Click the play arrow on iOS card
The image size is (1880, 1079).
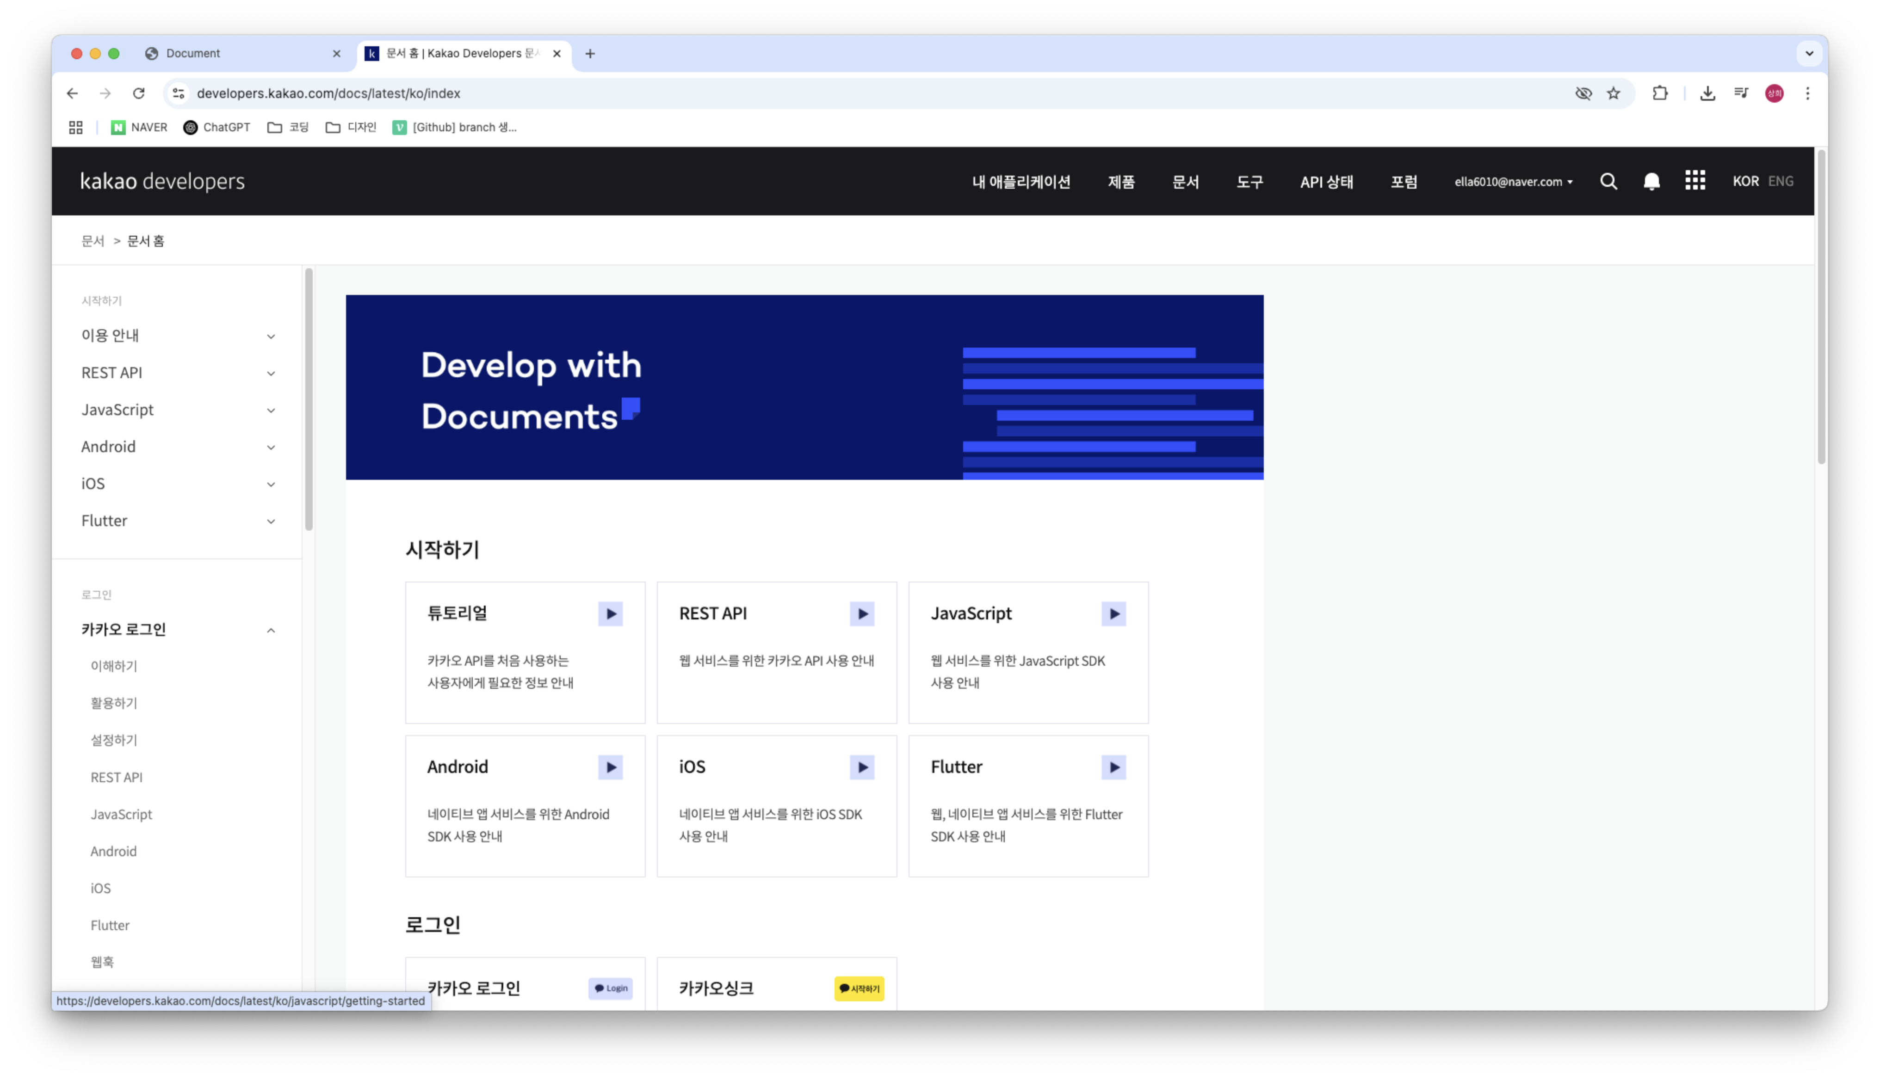(x=862, y=768)
